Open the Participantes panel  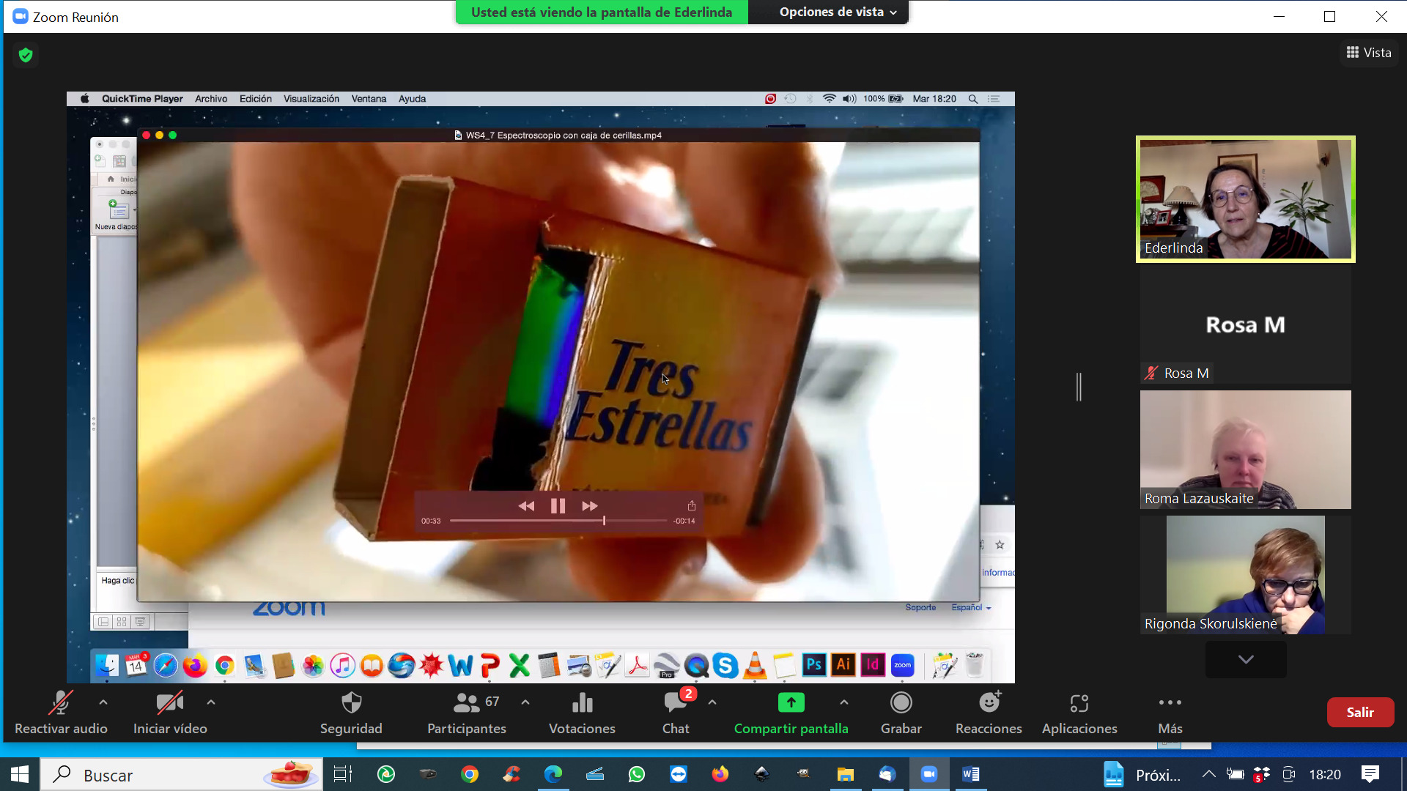click(x=467, y=712)
